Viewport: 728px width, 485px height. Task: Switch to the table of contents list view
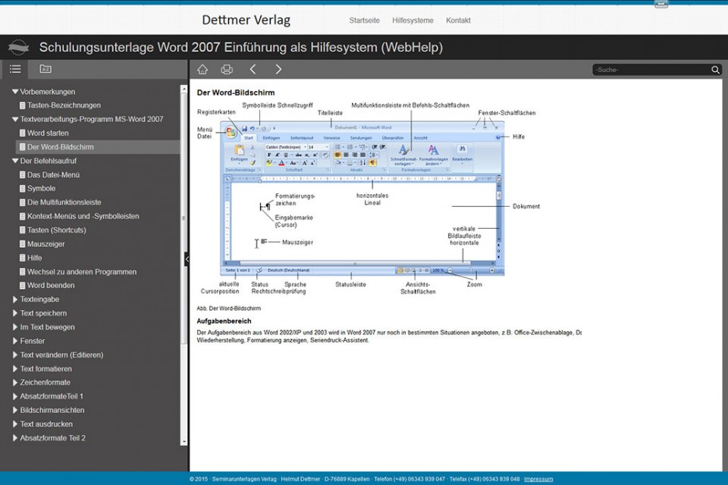pyautogui.click(x=15, y=69)
